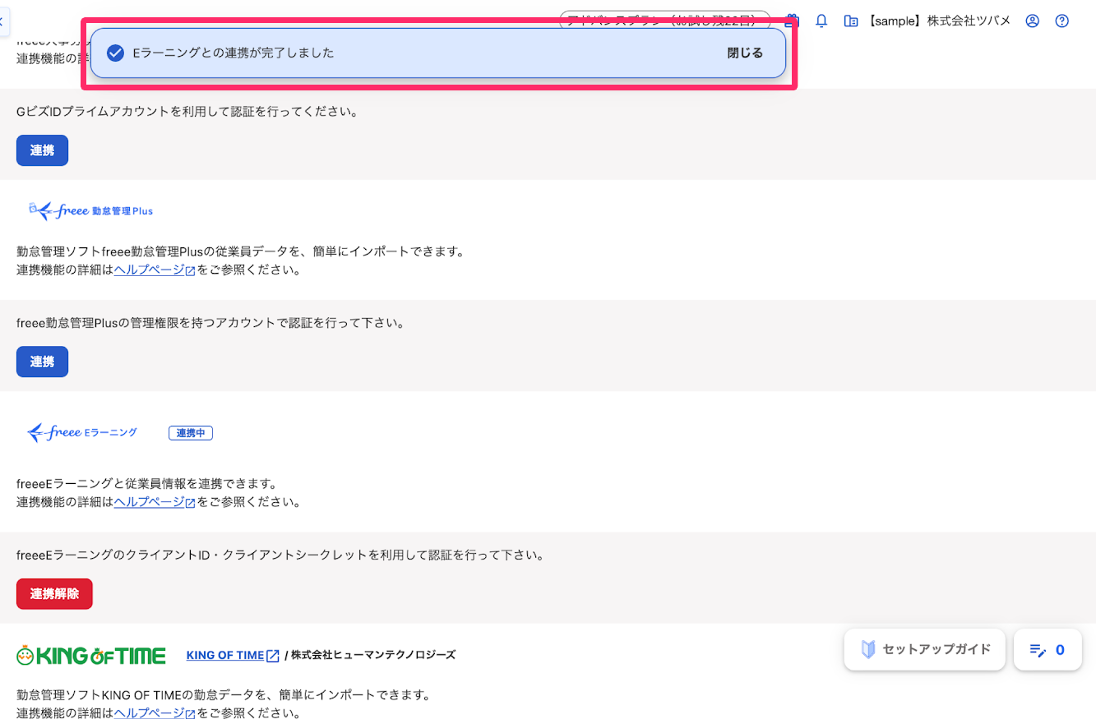This screenshot has height=719, width=1096.
Task: Click "株式会社ヒューマンテクノロジーズ" text
Action: [372, 655]
